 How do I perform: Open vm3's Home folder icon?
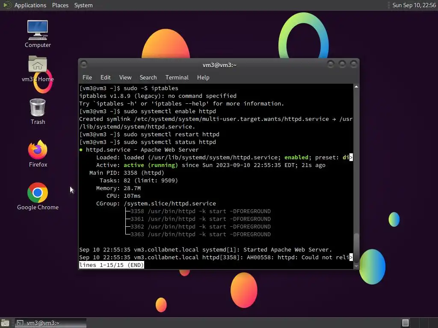(38, 68)
